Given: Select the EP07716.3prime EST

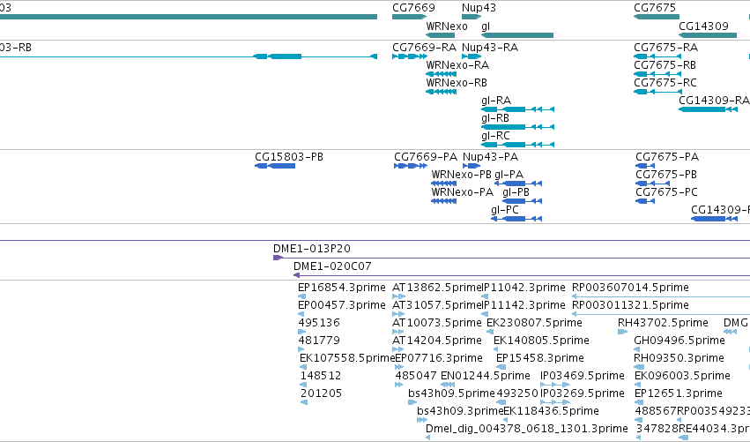Looking at the screenshot, I should click(399, 368).
